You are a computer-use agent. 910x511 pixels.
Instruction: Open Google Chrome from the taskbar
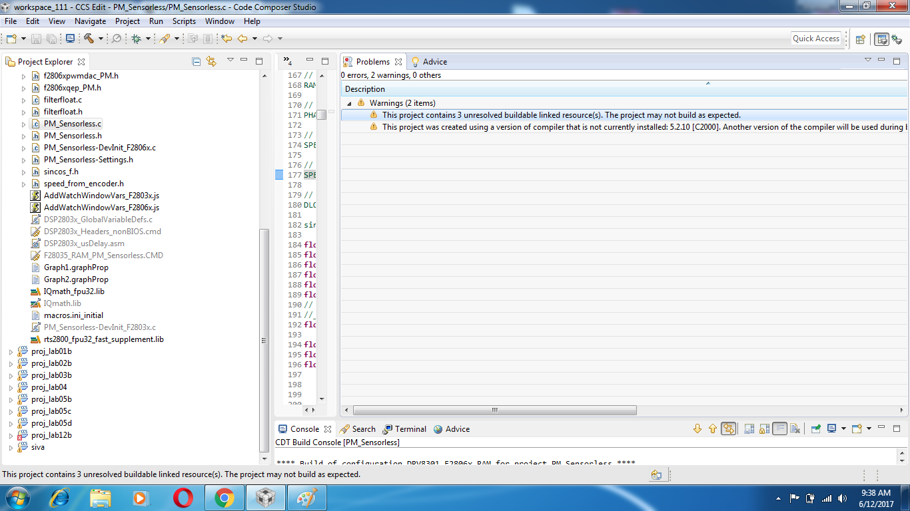[x=225, y=498]
